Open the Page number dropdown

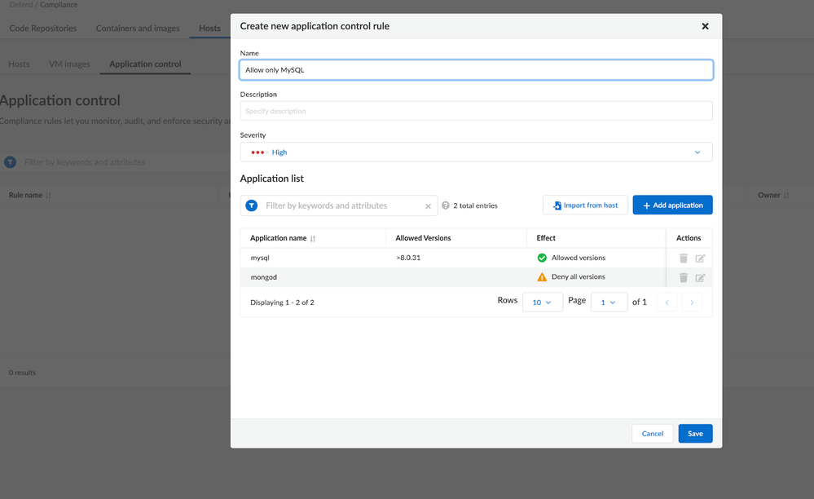tap(608, 302)
